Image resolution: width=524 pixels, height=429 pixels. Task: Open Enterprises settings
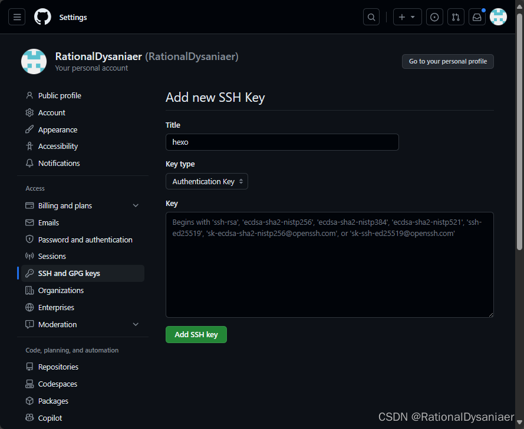(x=82, y=307)
